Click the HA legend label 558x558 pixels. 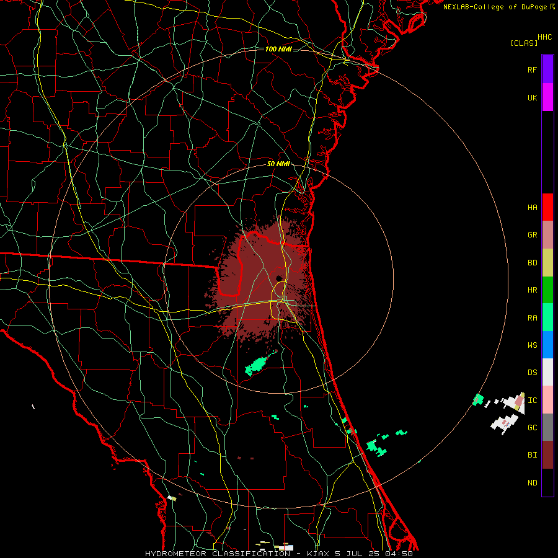532,208
